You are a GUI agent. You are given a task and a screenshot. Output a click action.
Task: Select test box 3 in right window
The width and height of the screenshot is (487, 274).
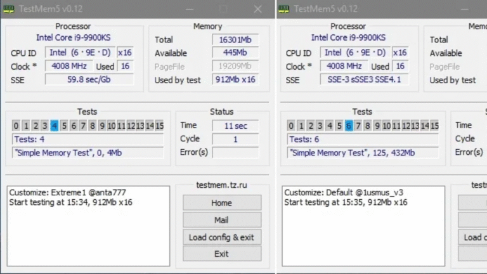pyautogui.click(x=320, y=126)
